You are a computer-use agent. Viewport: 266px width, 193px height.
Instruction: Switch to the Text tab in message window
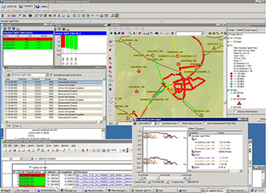[16, 125]
